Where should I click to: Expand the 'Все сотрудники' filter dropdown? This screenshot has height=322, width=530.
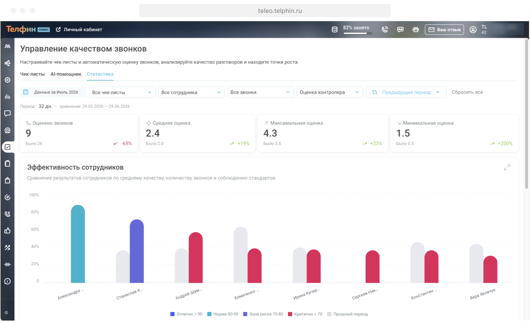pos(191,92)
